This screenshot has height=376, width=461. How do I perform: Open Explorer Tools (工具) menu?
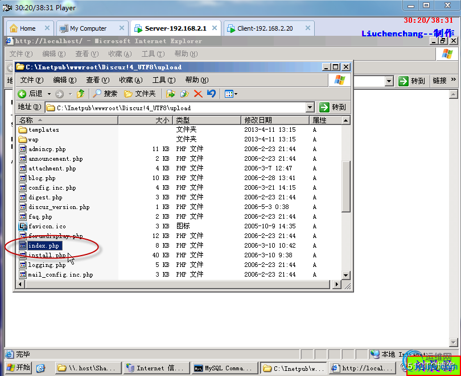164,80
